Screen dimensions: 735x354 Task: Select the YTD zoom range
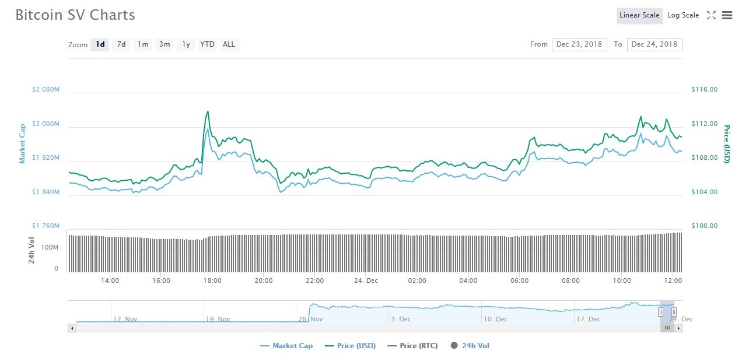click(207, 44)
